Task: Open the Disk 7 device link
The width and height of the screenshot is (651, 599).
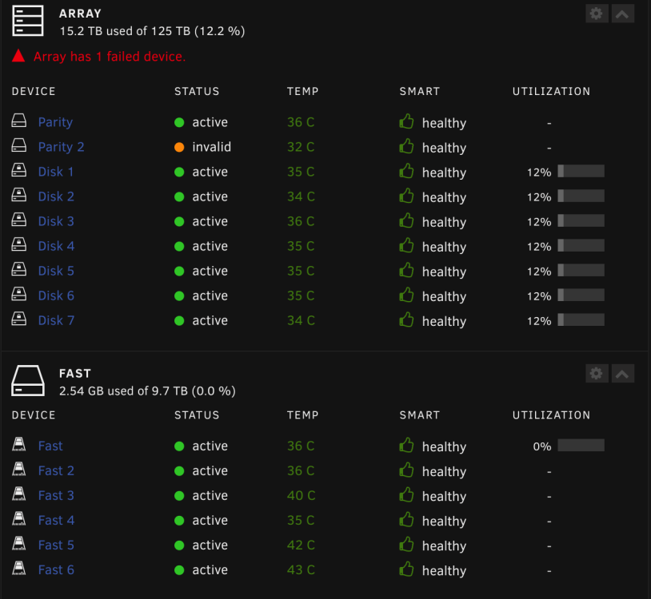Action: 56,320
